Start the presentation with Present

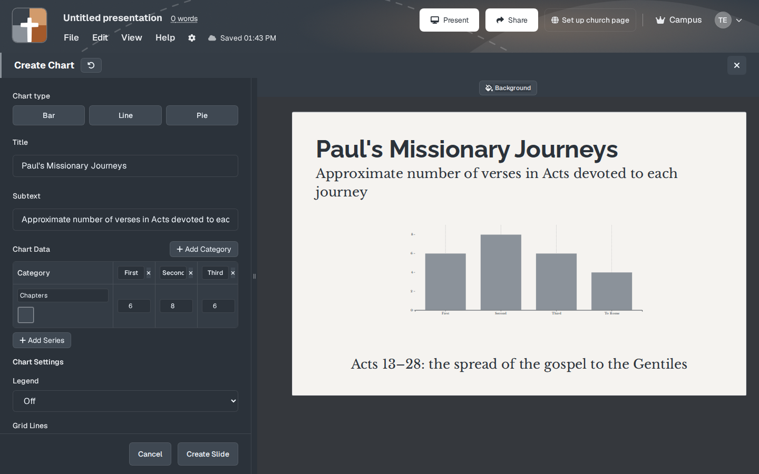[x=449, y=20]
